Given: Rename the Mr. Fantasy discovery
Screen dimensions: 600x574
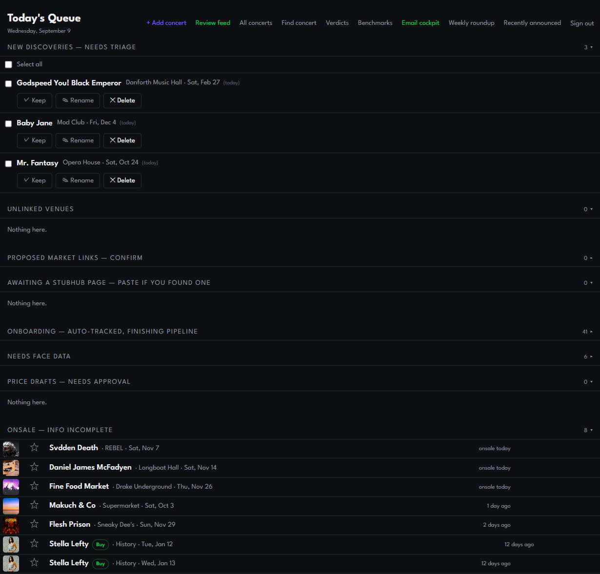Looking at the screenshot, I should (x=78, y=180).
